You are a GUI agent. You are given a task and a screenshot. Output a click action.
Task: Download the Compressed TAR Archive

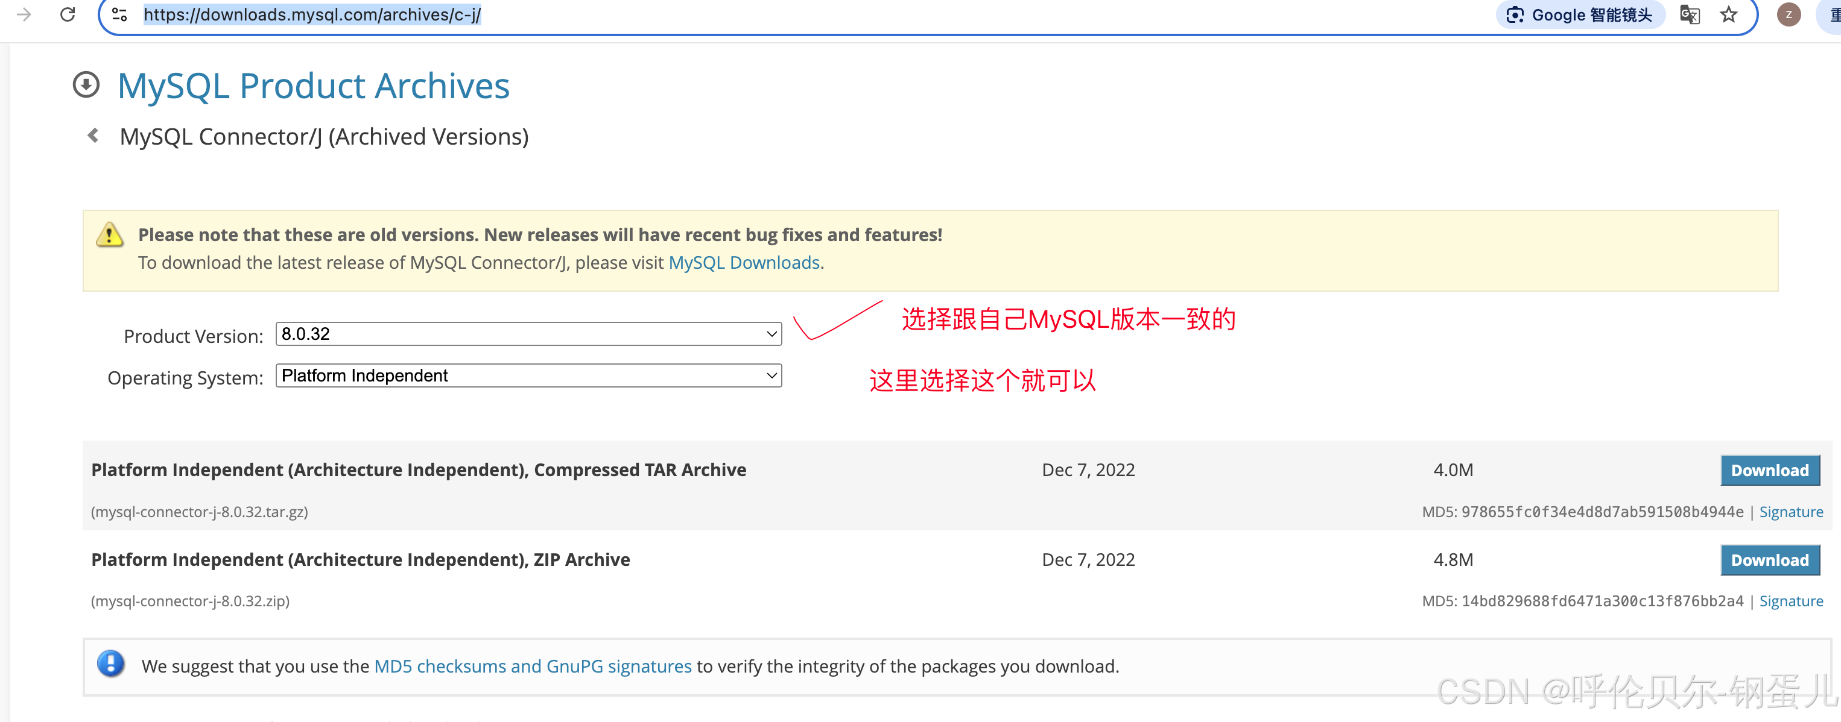(x=1770, y=470)
